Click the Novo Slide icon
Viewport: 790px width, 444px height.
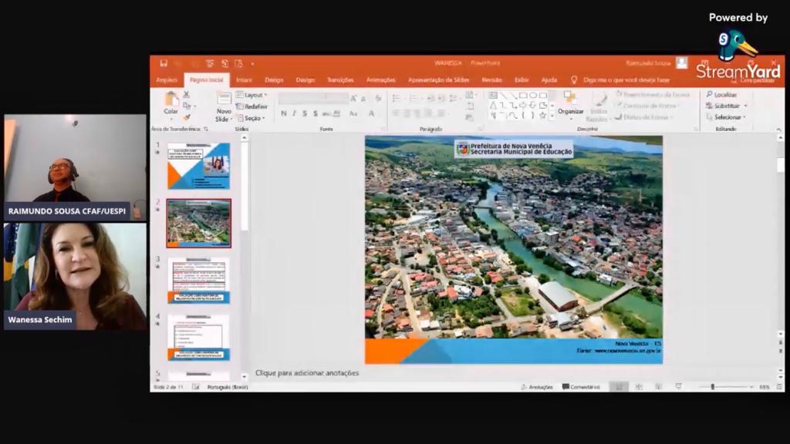224,99
